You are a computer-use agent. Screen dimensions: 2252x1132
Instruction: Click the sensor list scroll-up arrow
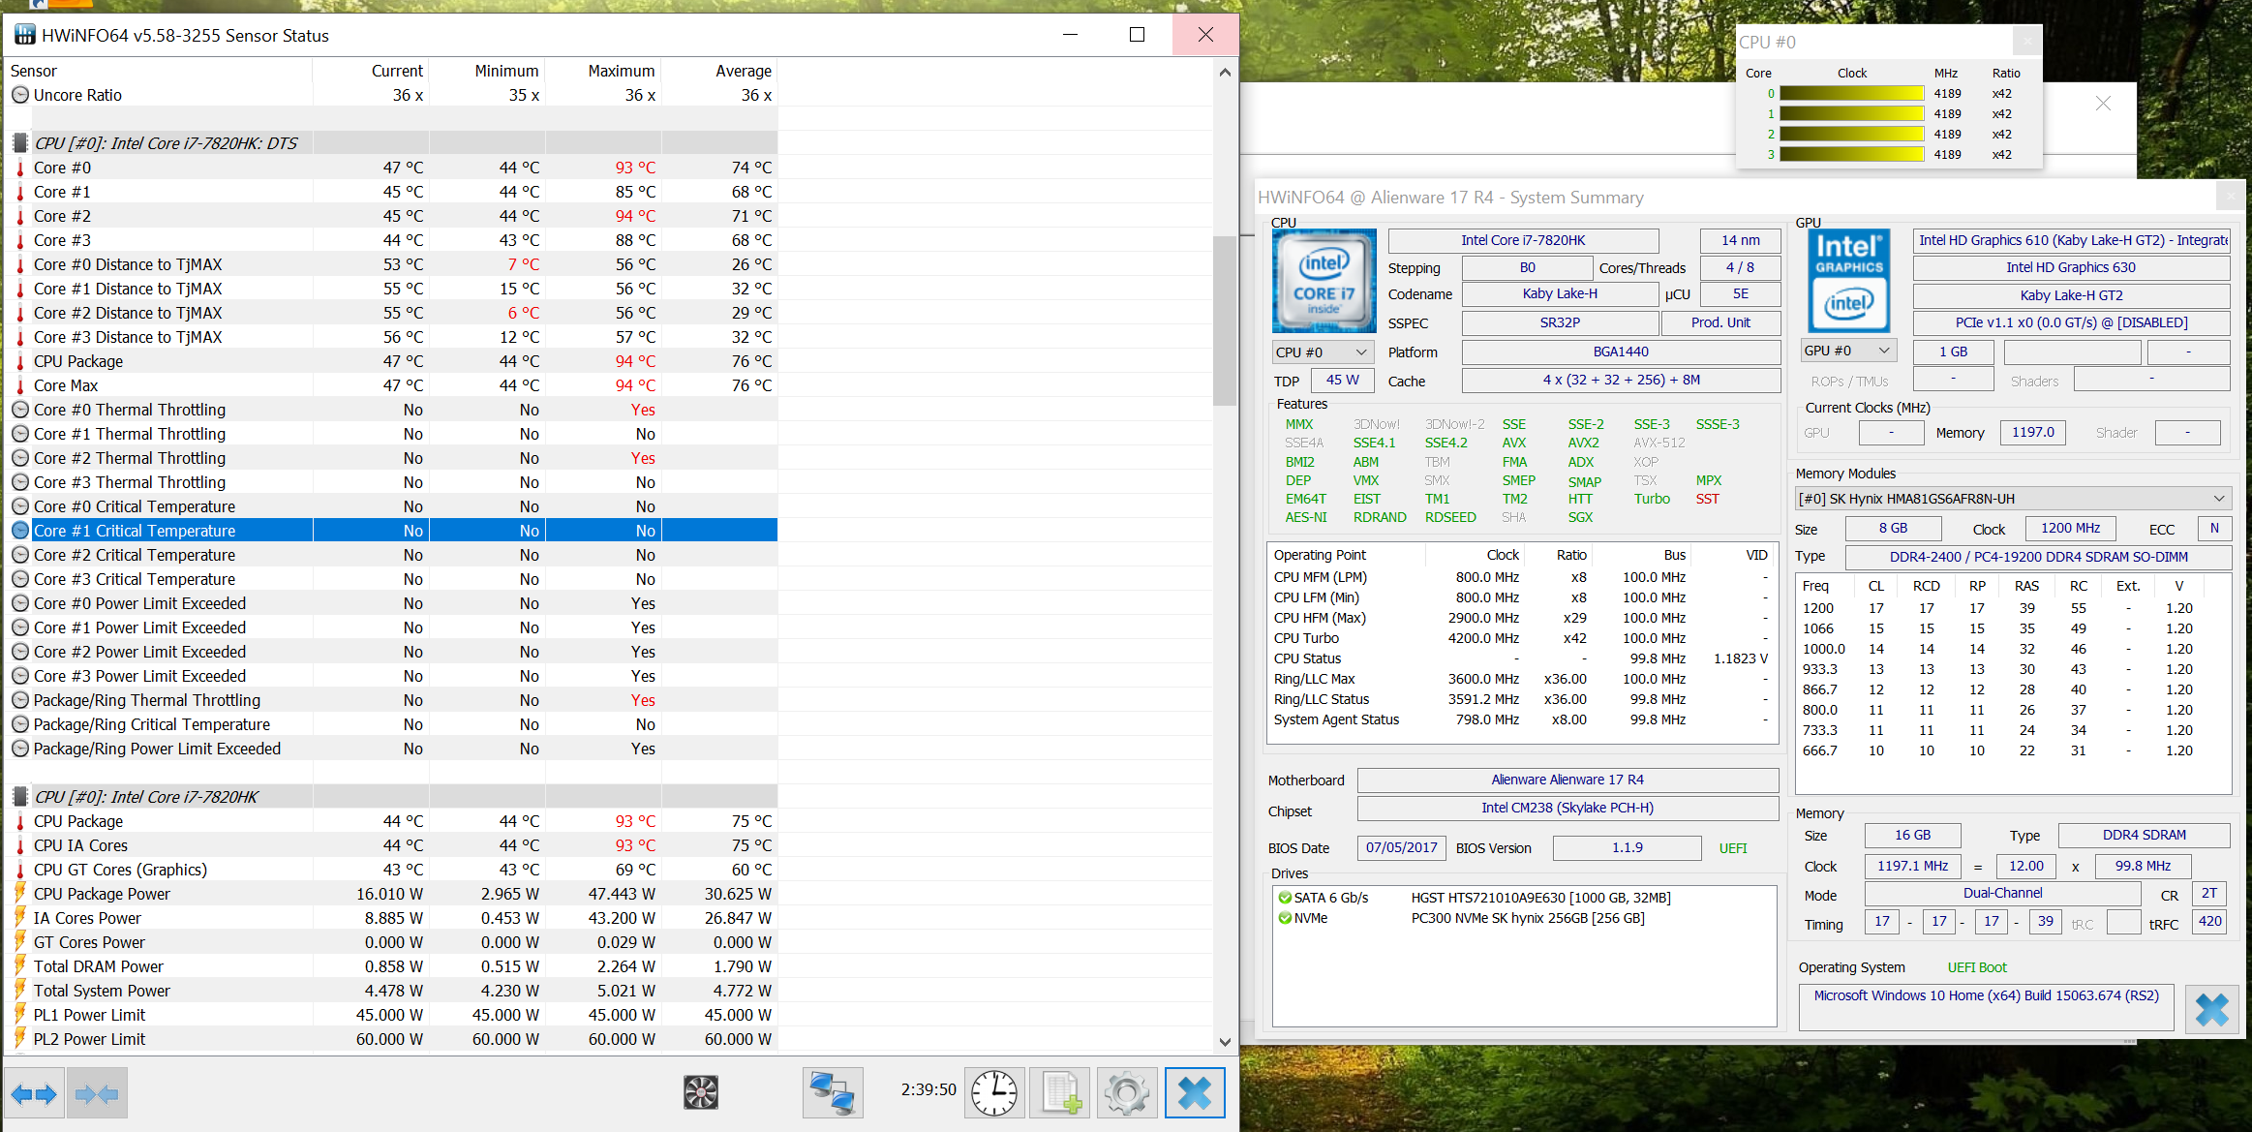click(1225, 72)
